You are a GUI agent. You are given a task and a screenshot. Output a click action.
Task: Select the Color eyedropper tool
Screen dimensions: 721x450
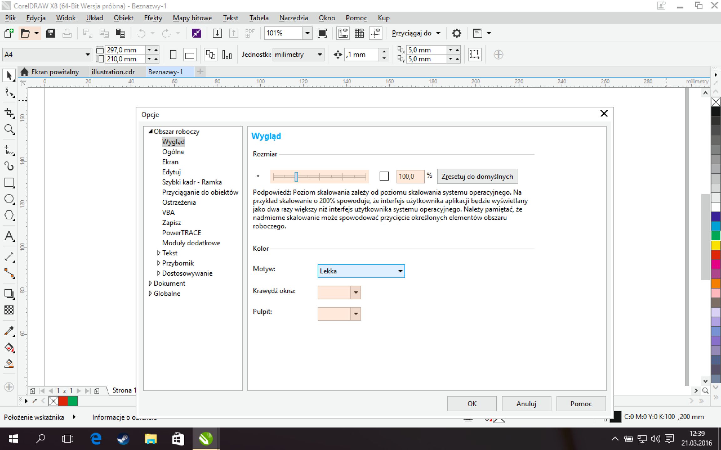9,331
